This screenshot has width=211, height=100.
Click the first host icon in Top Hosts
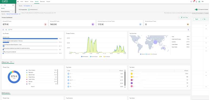(x=68, y=74)
